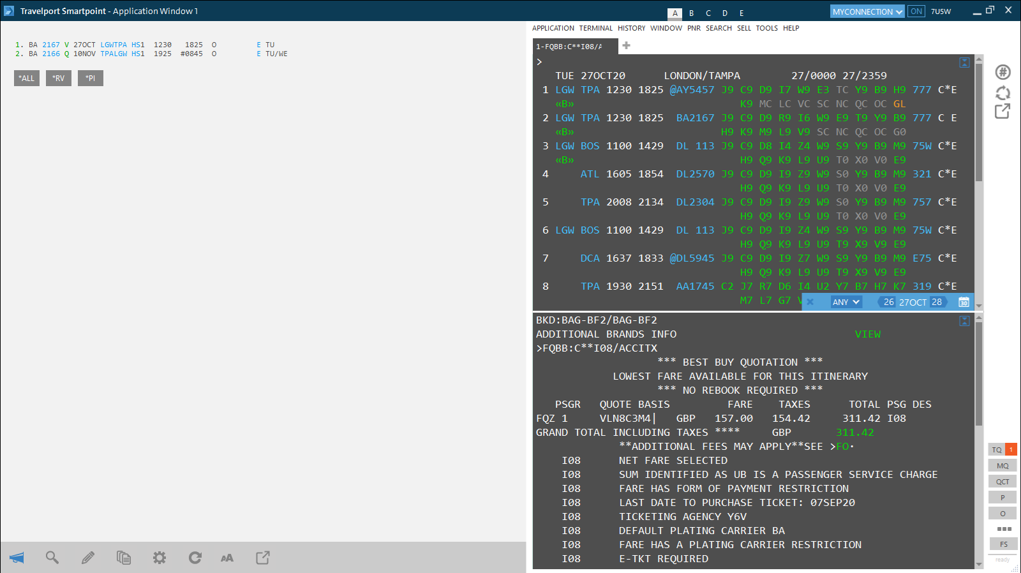This screenshot has width=1021, height=573.
Task: Close the blue date search bar
Action: [x=810, y=302]
